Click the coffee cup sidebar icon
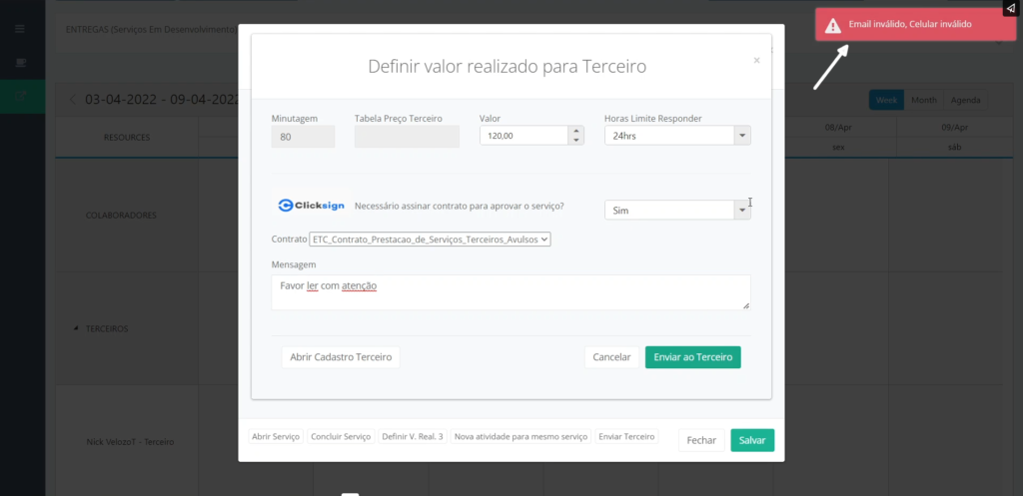 click(20, 63)
